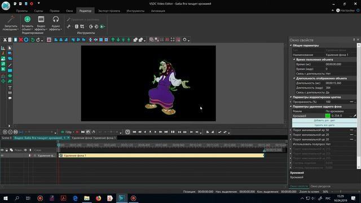Screen dimensions: 361x203
Task: Click the green move-layer-down arrow
Action: tap(118, 40)
